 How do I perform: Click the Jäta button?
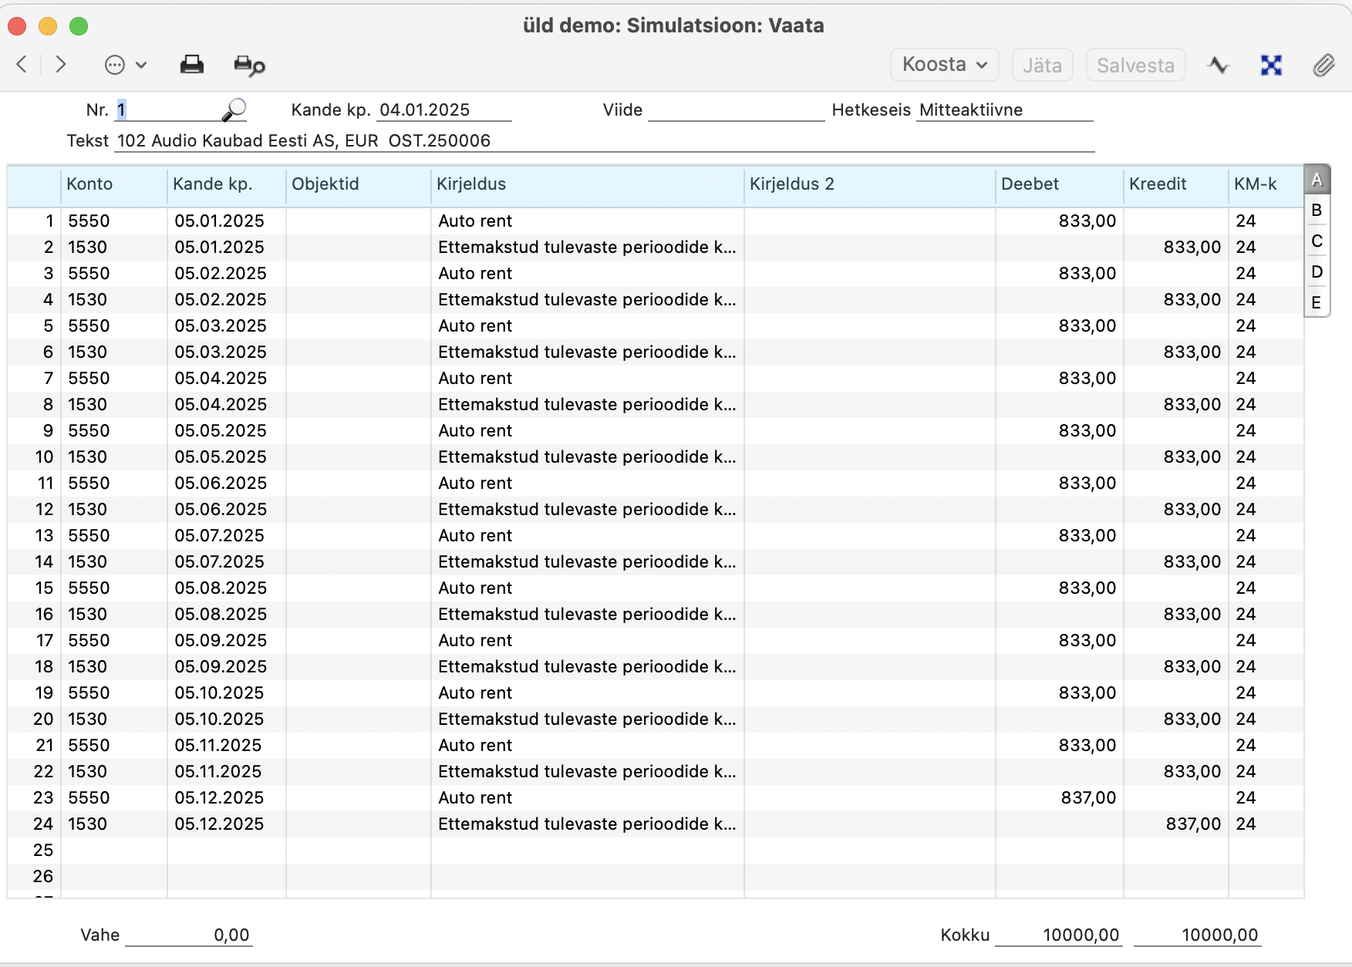coord(1042,66)
